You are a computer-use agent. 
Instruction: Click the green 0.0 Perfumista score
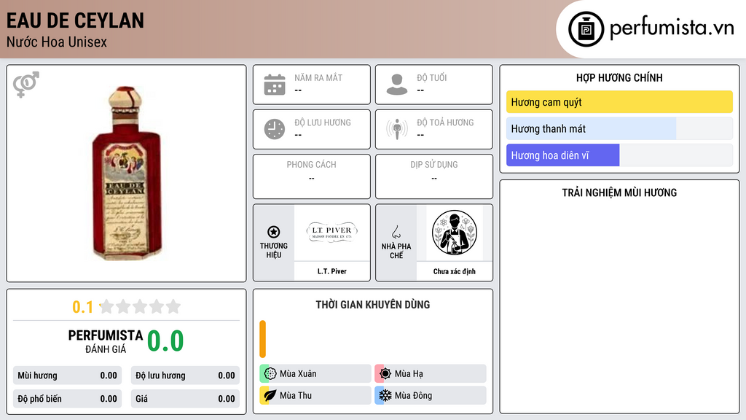tap(165, 341)
